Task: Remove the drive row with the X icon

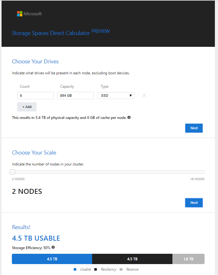Action: (144, 96)
